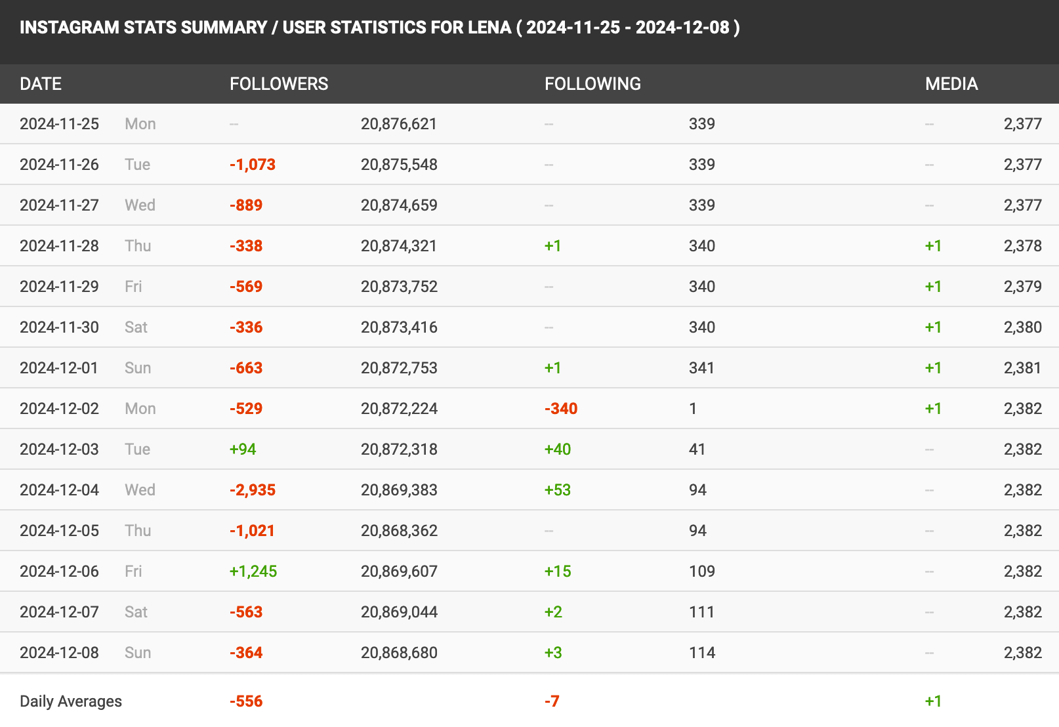Select the date 2024-11-28
Viewport: 1059px width, 727px height.
tap(59, 246)
